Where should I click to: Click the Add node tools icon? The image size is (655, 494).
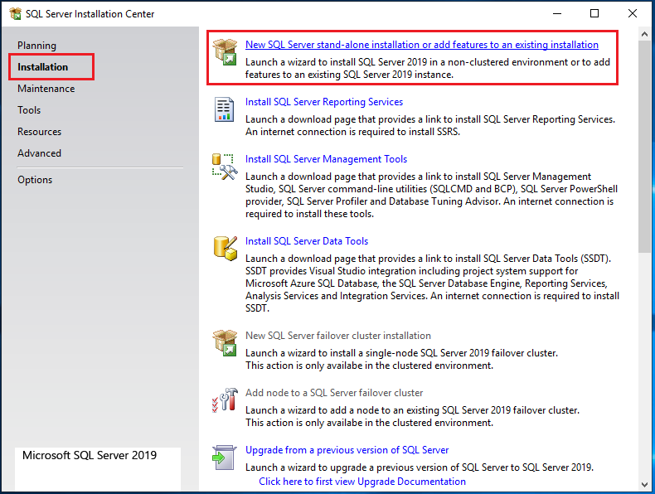[225, 400]
